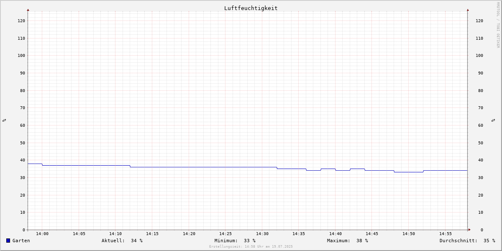This screenshot has width=502, height=251.
Task: Click the 14:10 time axis label
Action: (x=115, y=234)
